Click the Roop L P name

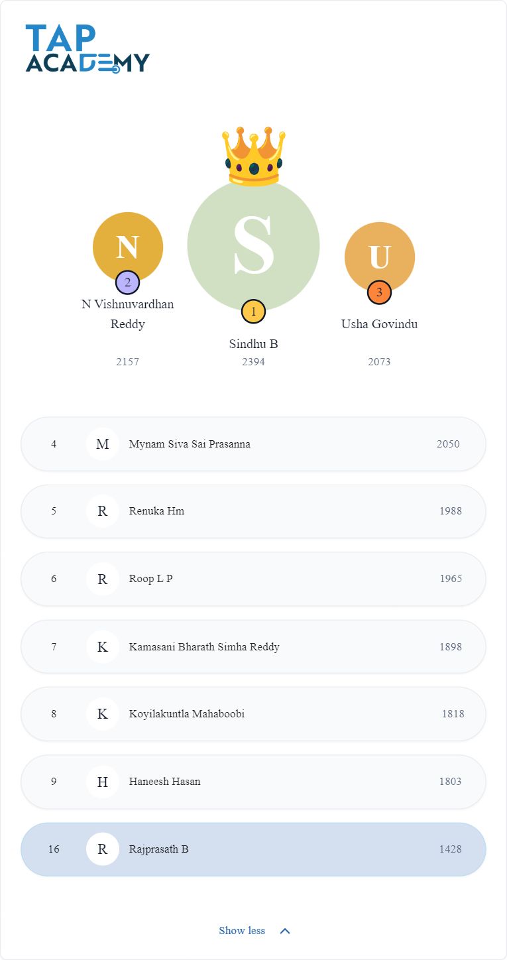(151, 579)
